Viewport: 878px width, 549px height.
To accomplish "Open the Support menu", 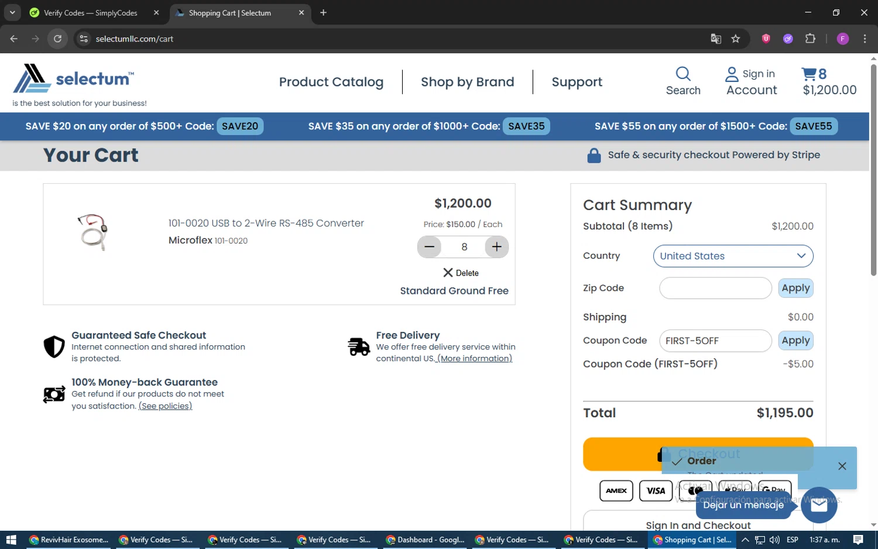I will (x=577, y=82).
